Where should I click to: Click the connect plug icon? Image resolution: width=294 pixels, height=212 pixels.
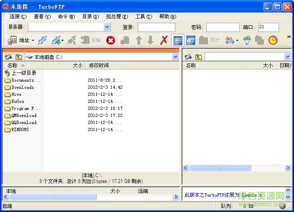click(42, 40)
